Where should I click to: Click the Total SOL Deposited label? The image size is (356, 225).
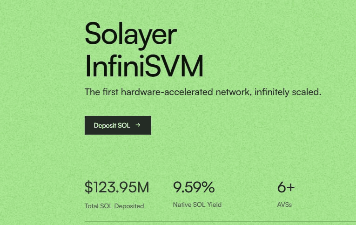114,206
